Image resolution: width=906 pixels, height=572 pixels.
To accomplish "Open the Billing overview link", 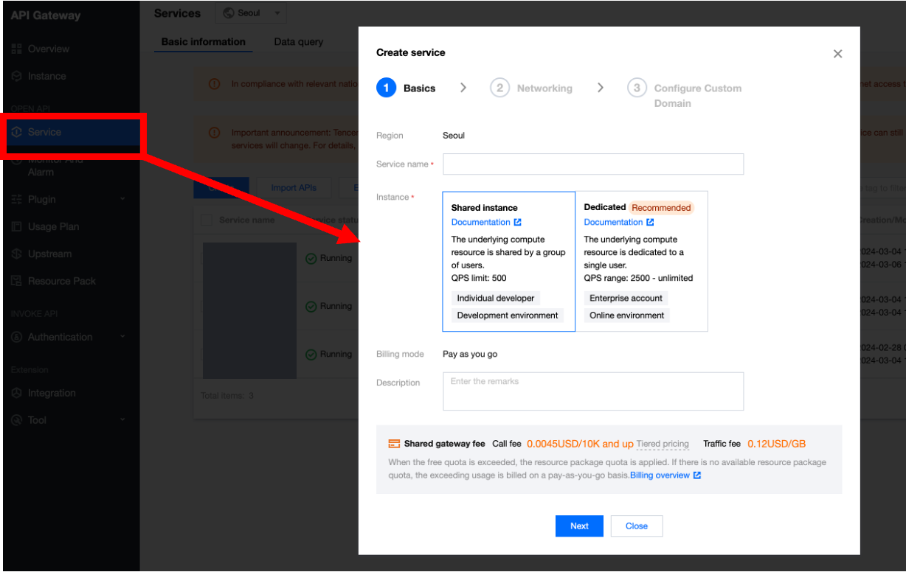I will [x=665, y=475].
